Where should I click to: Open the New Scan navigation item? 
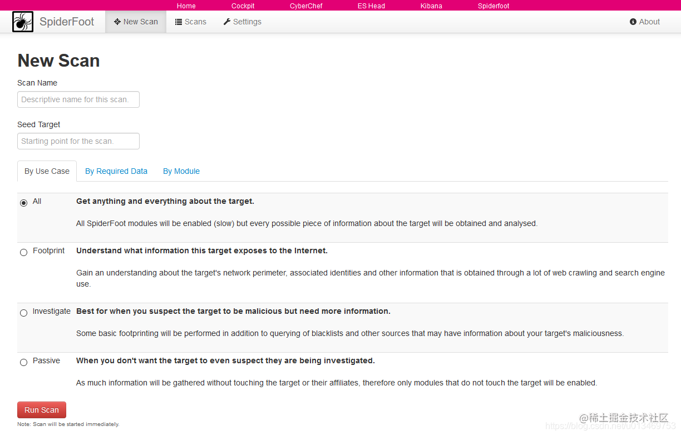(136, 22)
